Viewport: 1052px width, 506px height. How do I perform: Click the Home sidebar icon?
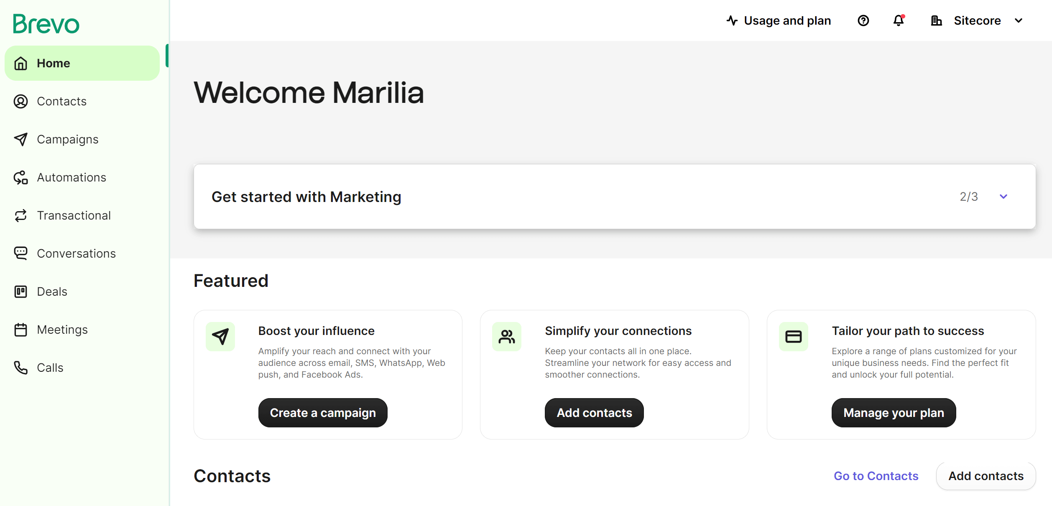click(20, 63)
